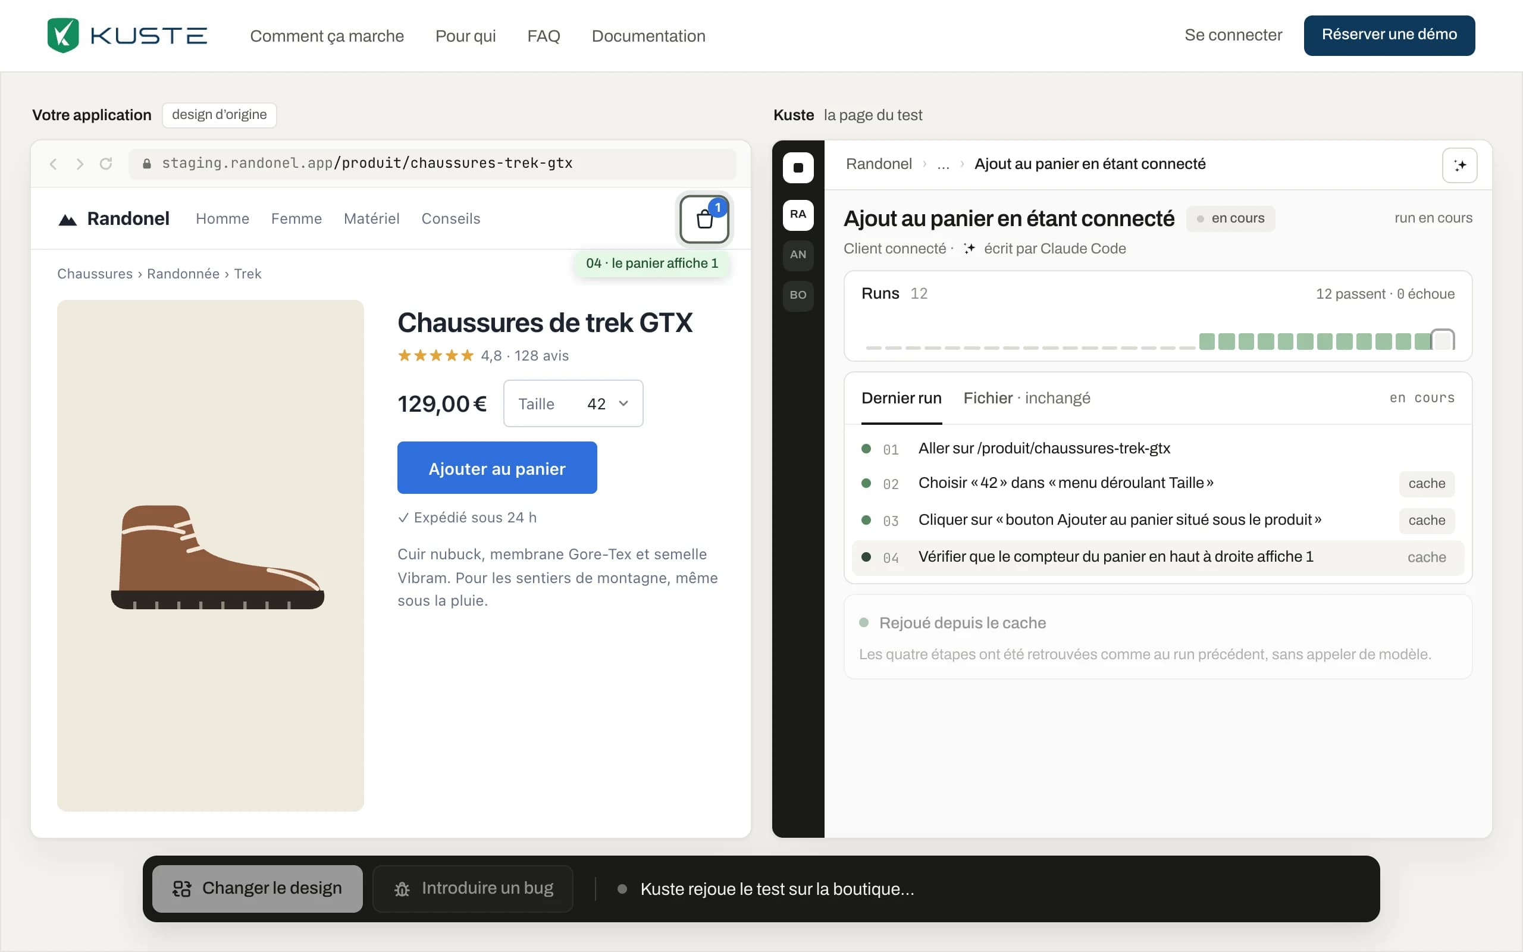Switch to the Dernier run tab
The width and height of the screenshot is (1523, 952).
click(901, 399)
